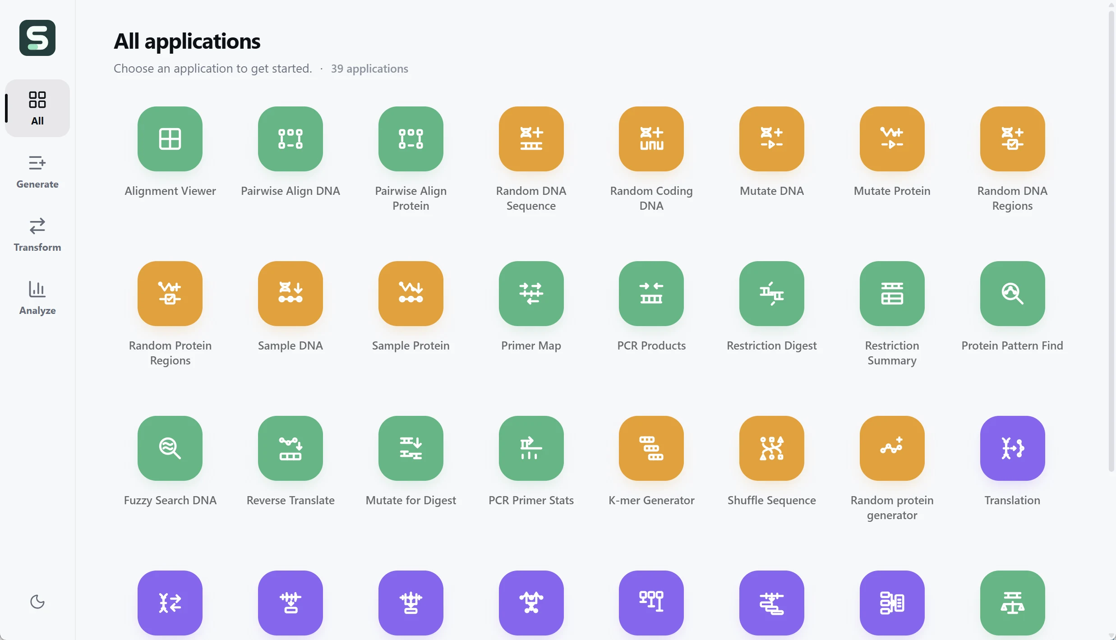Click the PCR Primer Stats label text

pyautogui.click(x=531, y=500)
